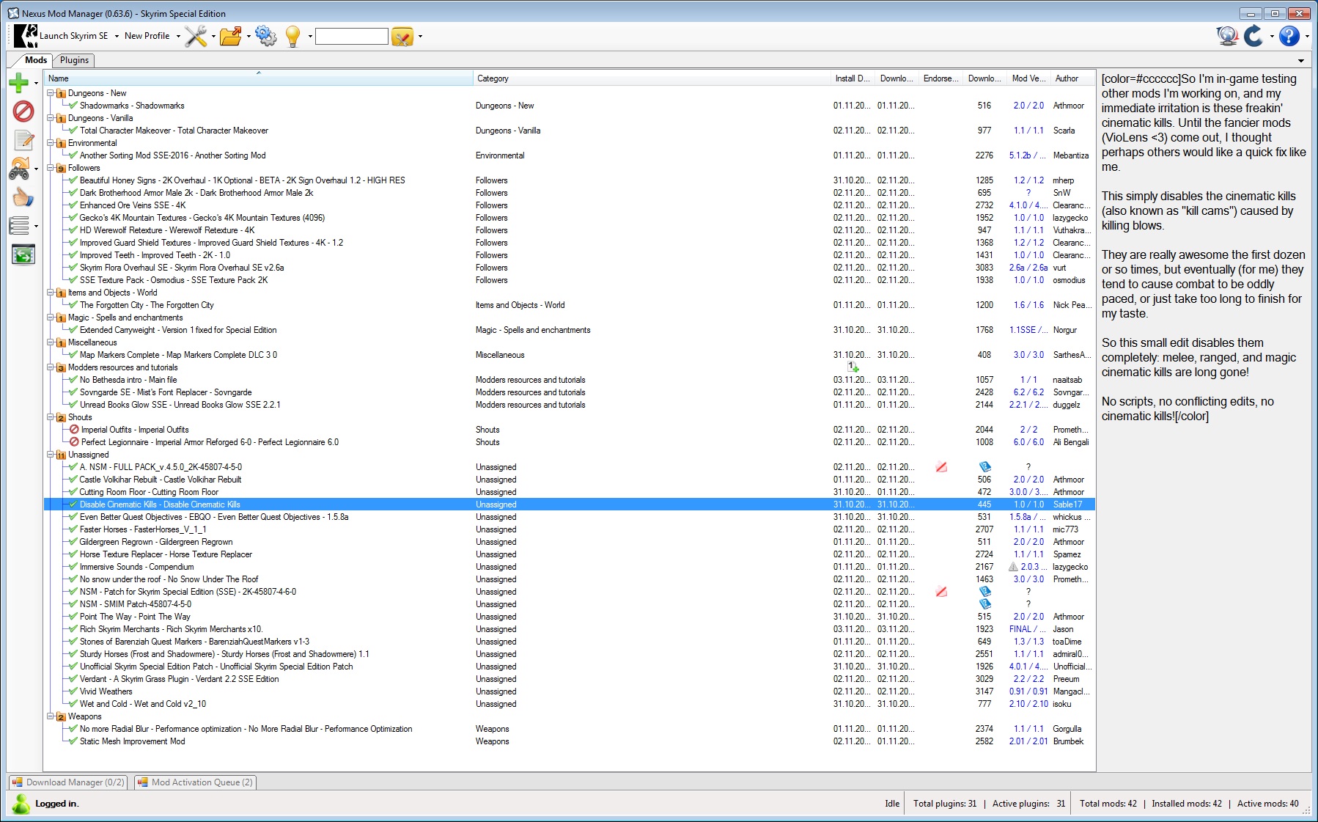The height and width of the screenshot is (822, 1318).
Task: Click the toolbar search text field
Action: [x=351, y=36]
